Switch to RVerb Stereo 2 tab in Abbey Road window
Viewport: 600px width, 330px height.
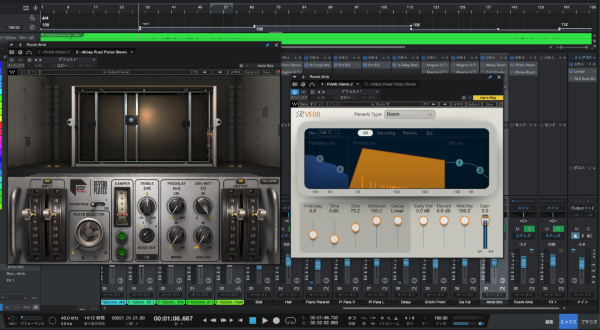53,52
